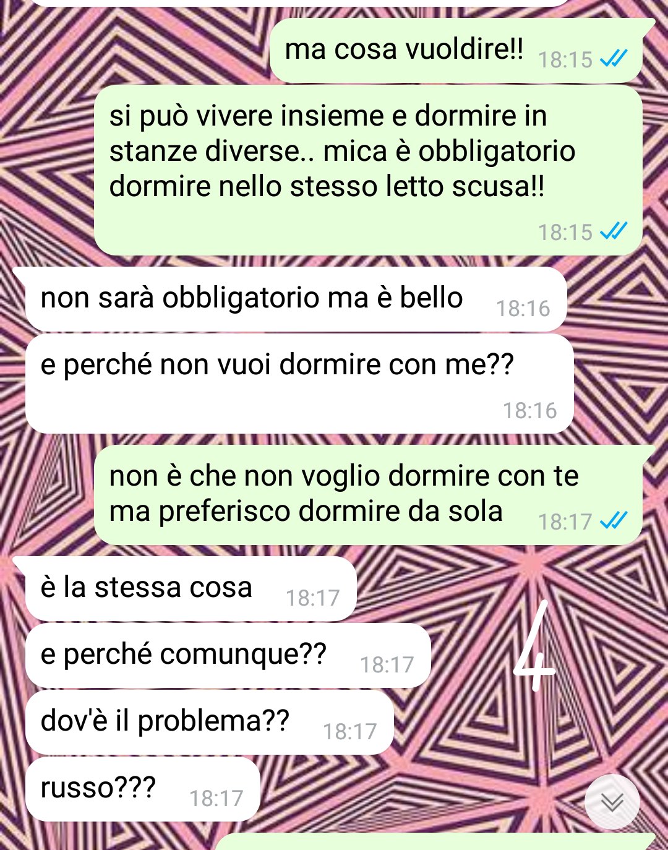Tap the 18:16 time under 'dormire con me??'
The image size is (668, 850).
tap(530, 410)
